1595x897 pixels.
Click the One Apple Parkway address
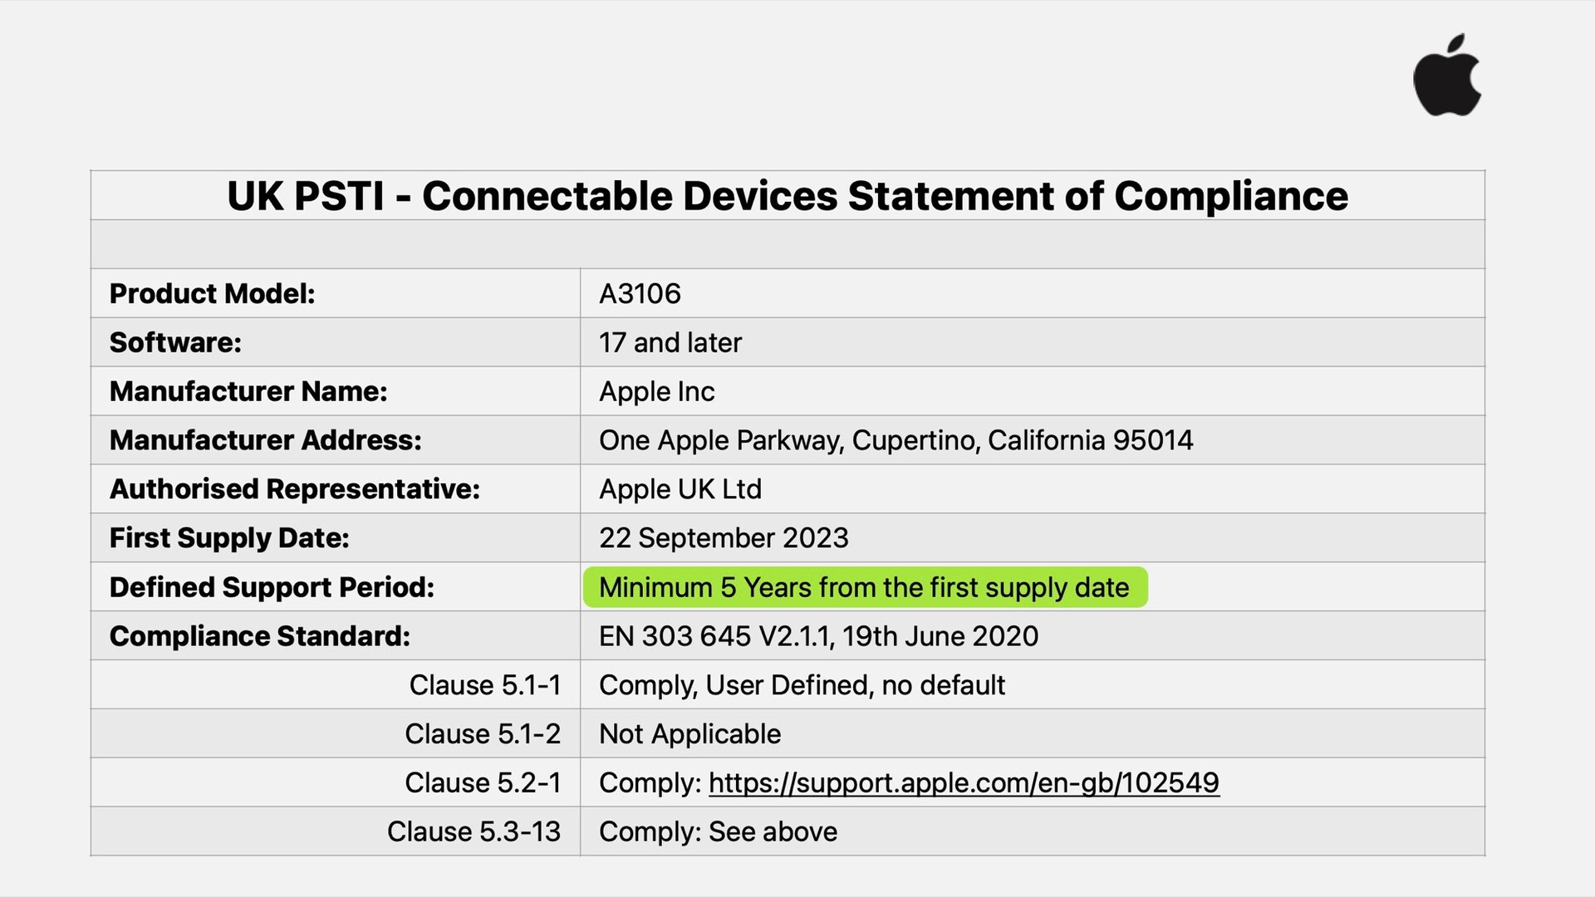(896, 440)
